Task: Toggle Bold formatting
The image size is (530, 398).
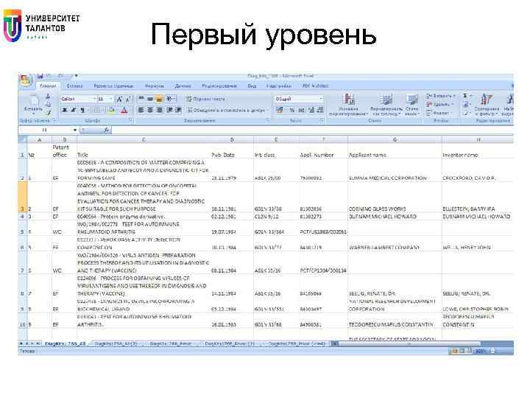Action: pyautogui.click(x=64, y=110)
